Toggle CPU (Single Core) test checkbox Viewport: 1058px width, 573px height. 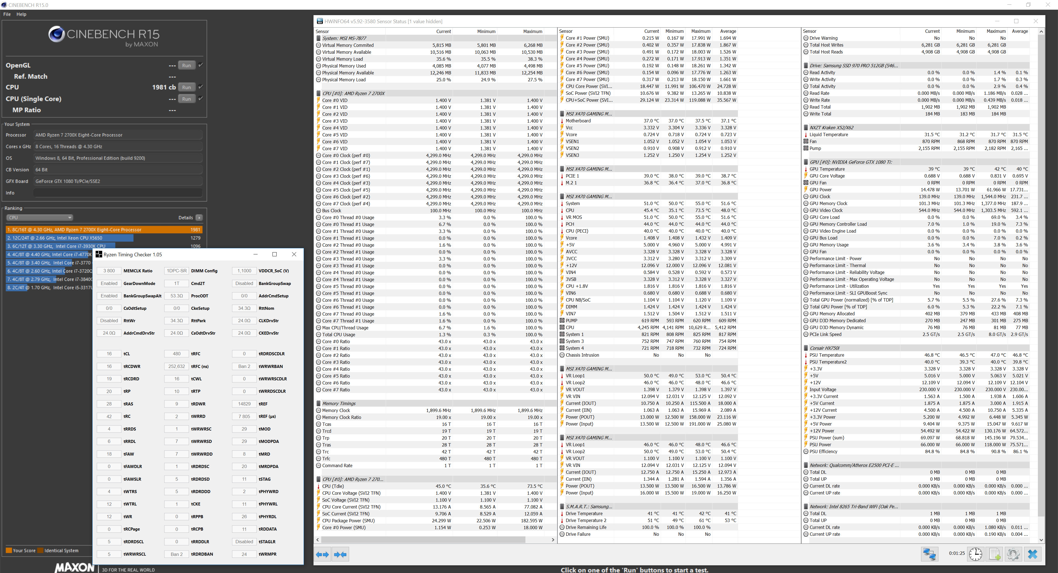pos(200,98)
